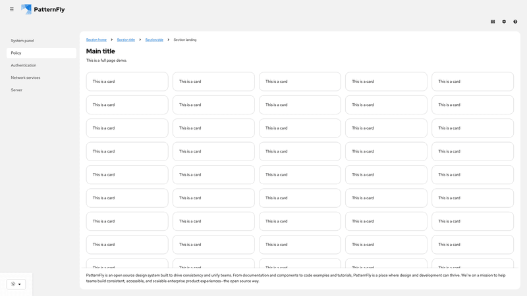Click the PatternFly logo
The width and height of the screenshot is (527, 296).
coord(43,9)
